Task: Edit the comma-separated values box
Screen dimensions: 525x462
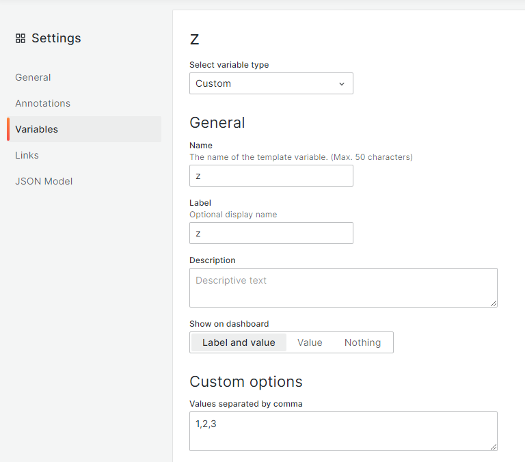Action: [342, 431]
